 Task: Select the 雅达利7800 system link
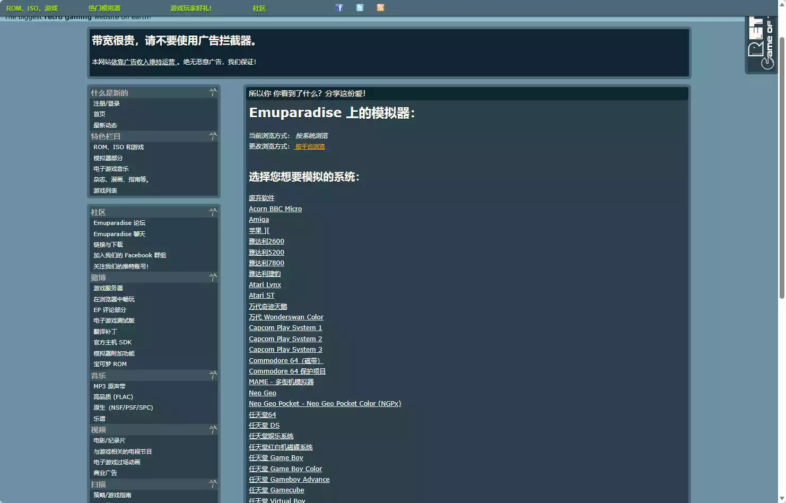[266, 263]
